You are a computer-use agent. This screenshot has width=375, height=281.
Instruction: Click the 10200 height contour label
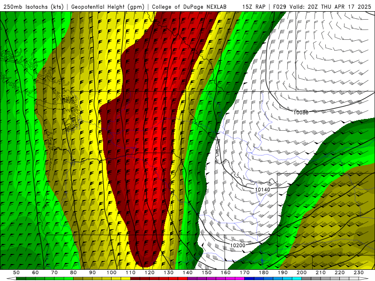238,245
